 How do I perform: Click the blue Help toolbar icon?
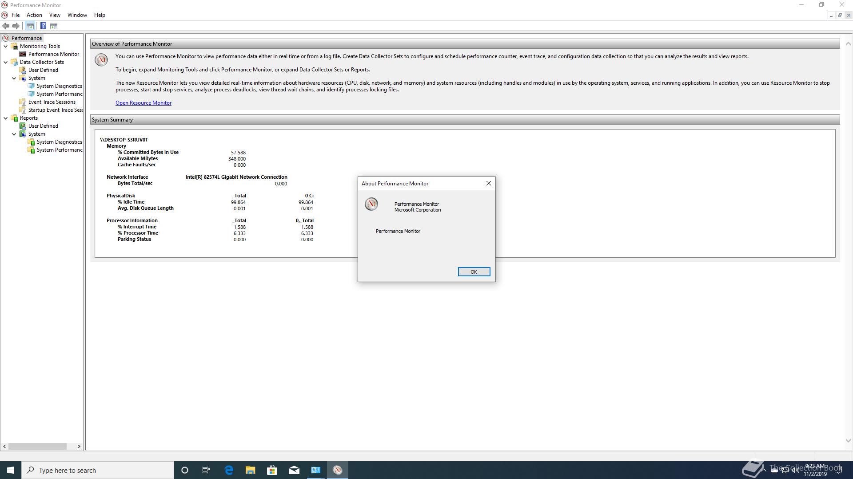pyautogui.click(x=43, y=26)
